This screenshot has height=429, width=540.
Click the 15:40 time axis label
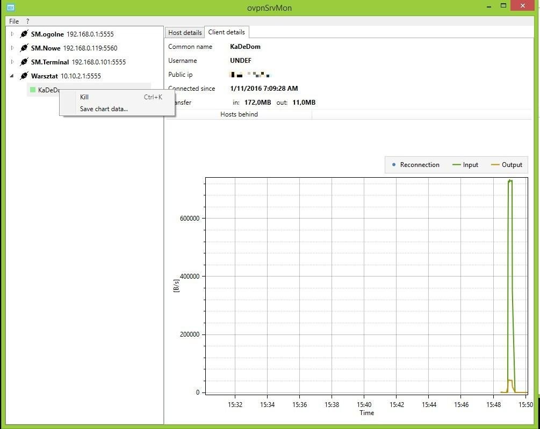click(x=364, y=405)
